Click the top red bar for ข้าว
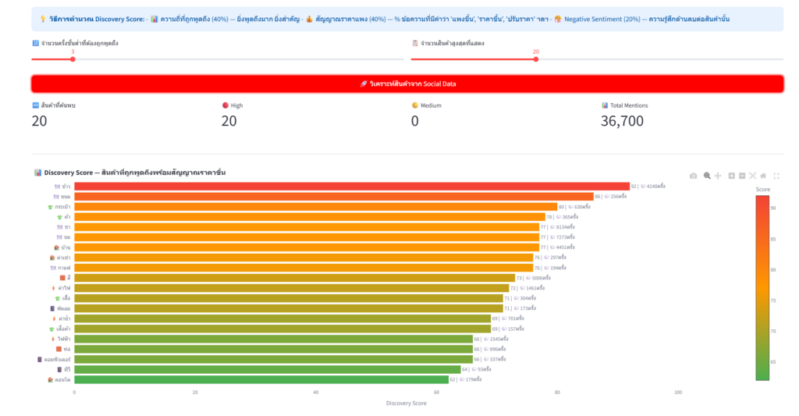The image size is (799, 416). tap(351, 187)
